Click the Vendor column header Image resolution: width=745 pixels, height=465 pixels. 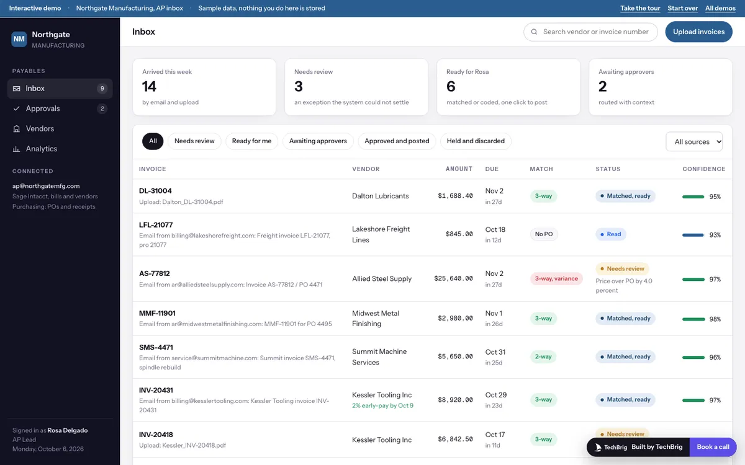366,169
